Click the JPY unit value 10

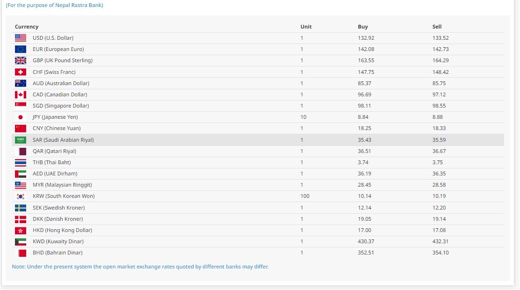coord(303,117)
